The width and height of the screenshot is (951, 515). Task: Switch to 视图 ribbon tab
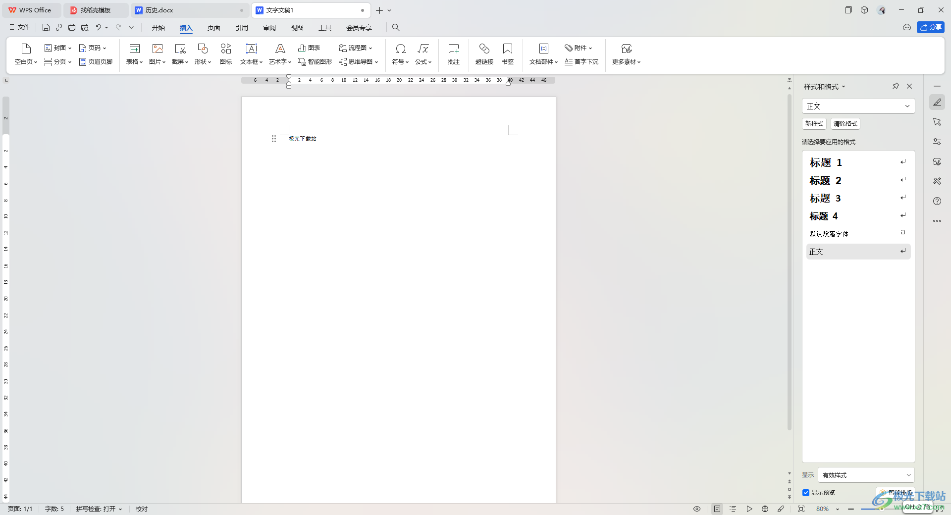[297, 28]
